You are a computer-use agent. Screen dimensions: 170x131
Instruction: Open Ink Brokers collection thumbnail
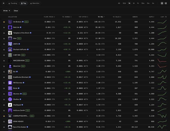[x=10, y=22]
